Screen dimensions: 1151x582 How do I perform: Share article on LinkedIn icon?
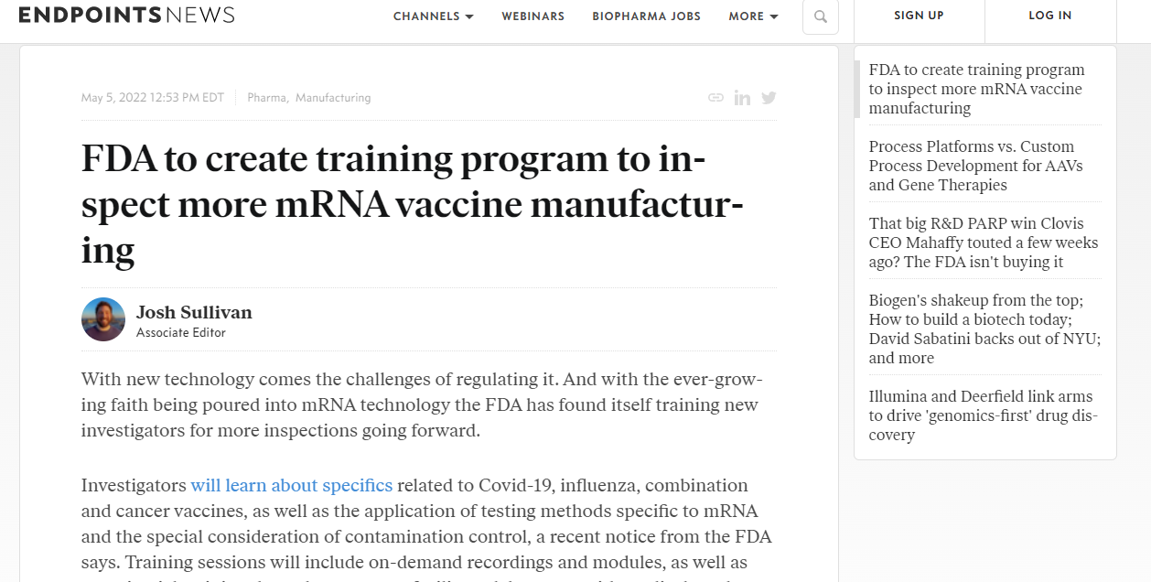[742, 98]
